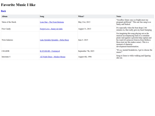This screenshot has height=116, width=155.
Task: Open Forget Love - Sunny & Gabe link
Action: tap(51, 29)
